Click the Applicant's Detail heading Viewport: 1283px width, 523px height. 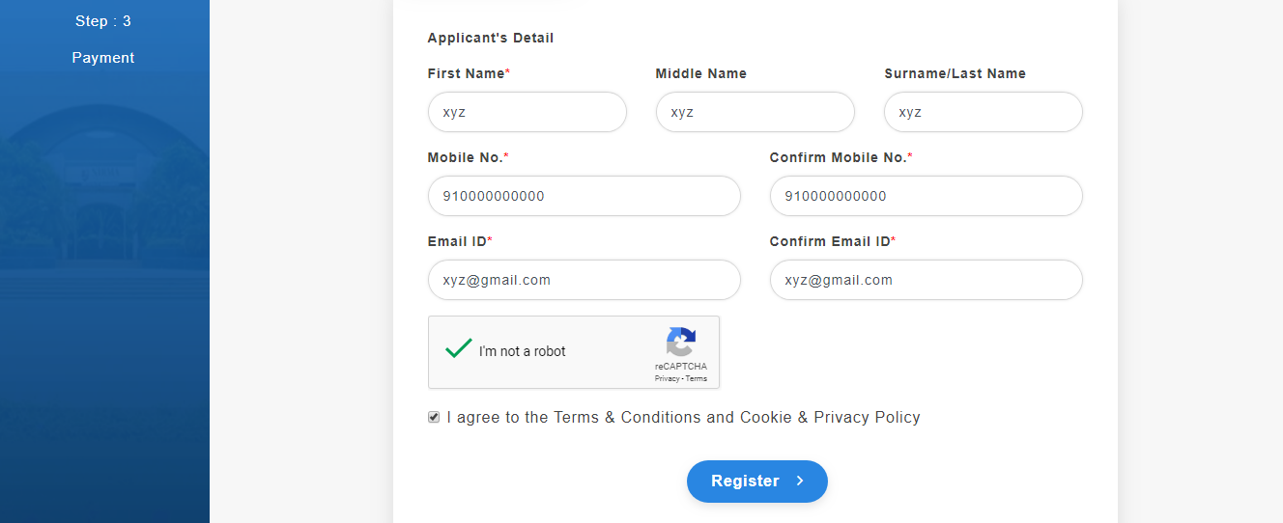pos(491,39)
